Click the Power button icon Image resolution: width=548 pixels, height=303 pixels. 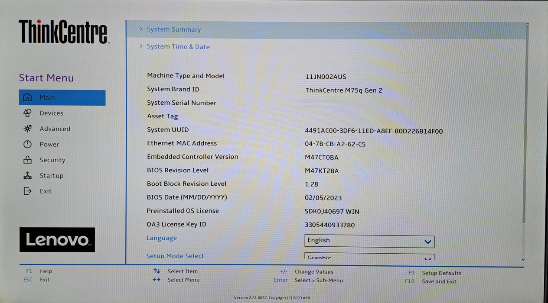point(27,144)
